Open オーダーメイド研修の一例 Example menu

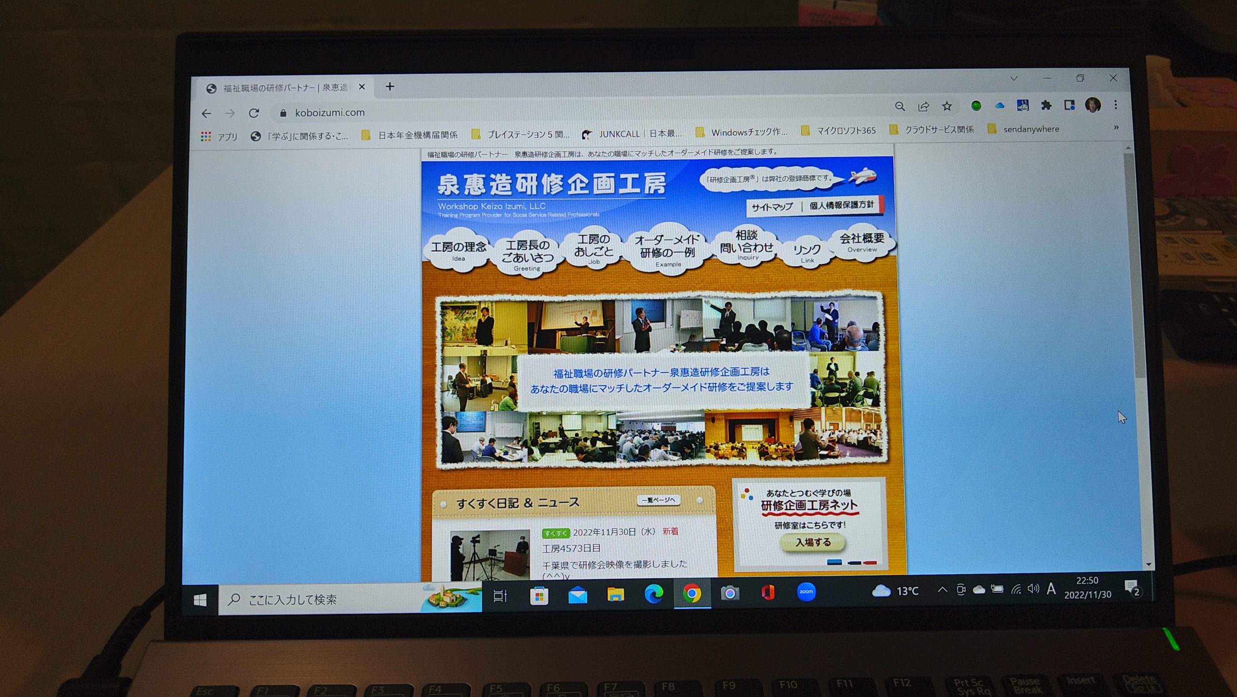click(668, 250)
